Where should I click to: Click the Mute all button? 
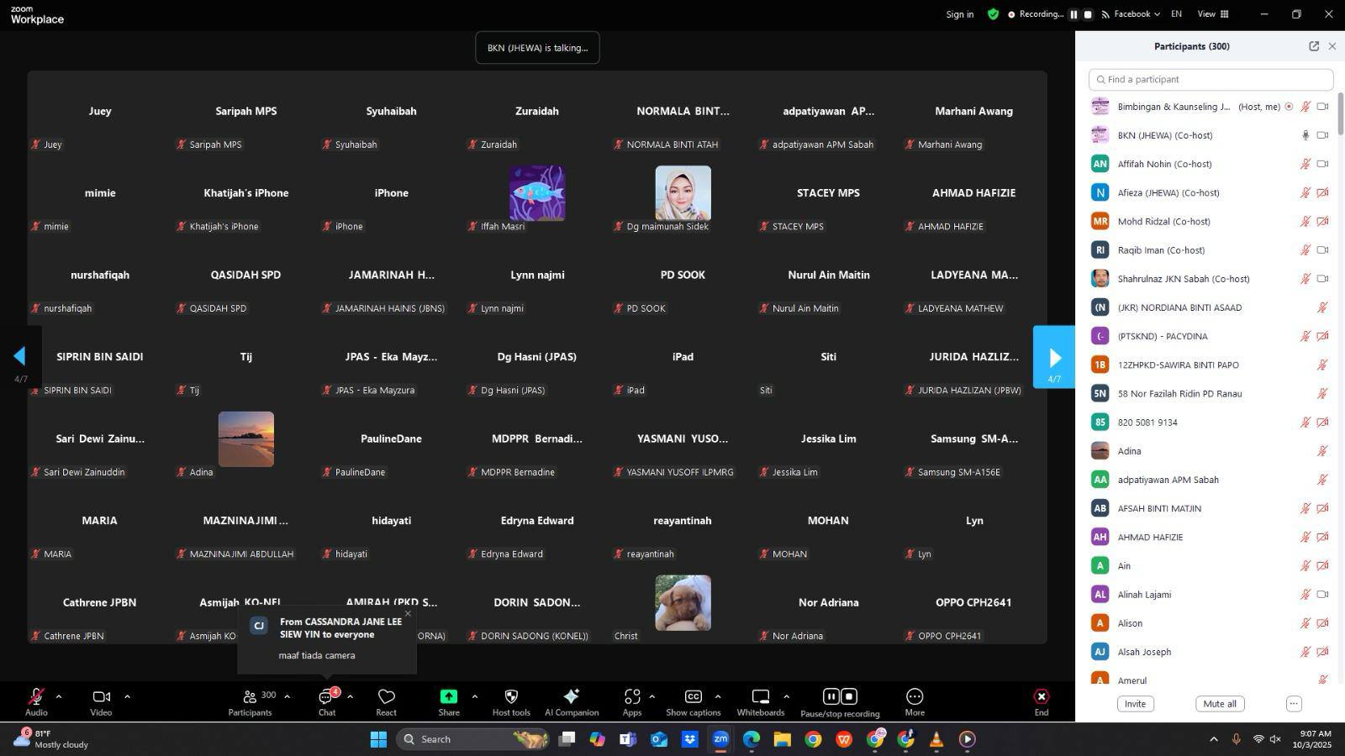1219,704
